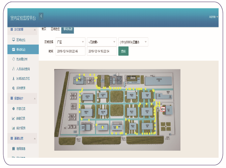The height and width of the screenshot is (168, 226).
Task: Click the green 查询 button
Action: tap(123, 51)
